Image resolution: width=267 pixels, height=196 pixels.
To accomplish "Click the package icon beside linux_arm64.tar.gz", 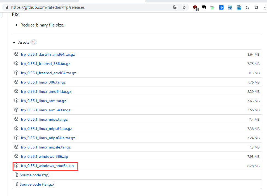I will tap(16, 110).
